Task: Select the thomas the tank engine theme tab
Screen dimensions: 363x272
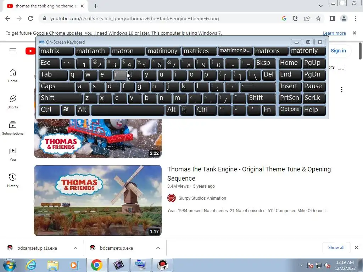Action: pos(45,6)
